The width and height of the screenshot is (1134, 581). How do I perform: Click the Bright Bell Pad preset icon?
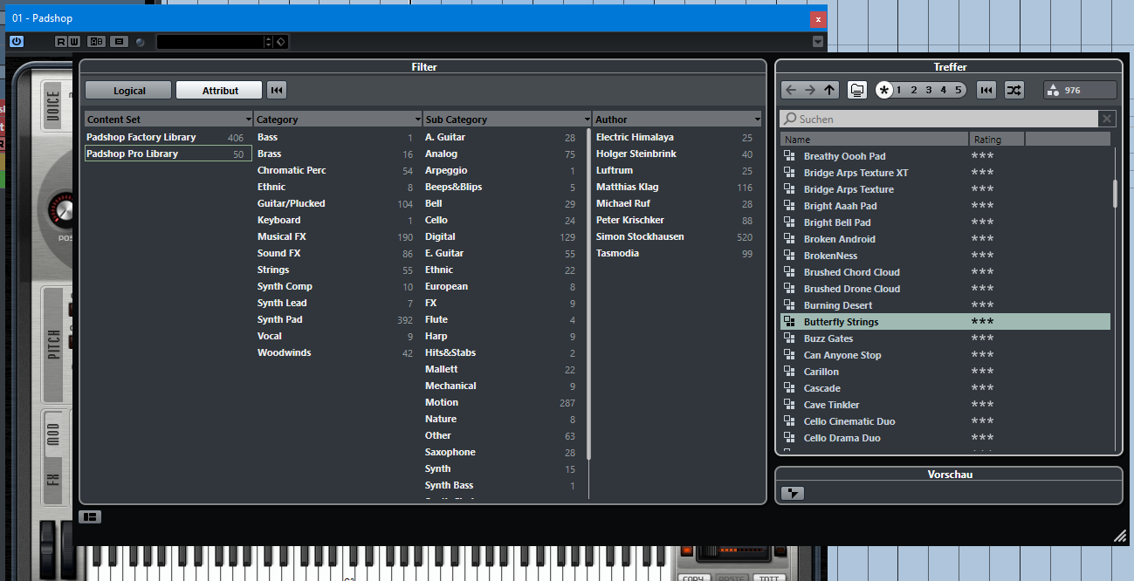point(789,222)
